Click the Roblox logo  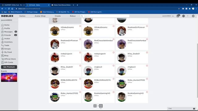pos(7,16)
